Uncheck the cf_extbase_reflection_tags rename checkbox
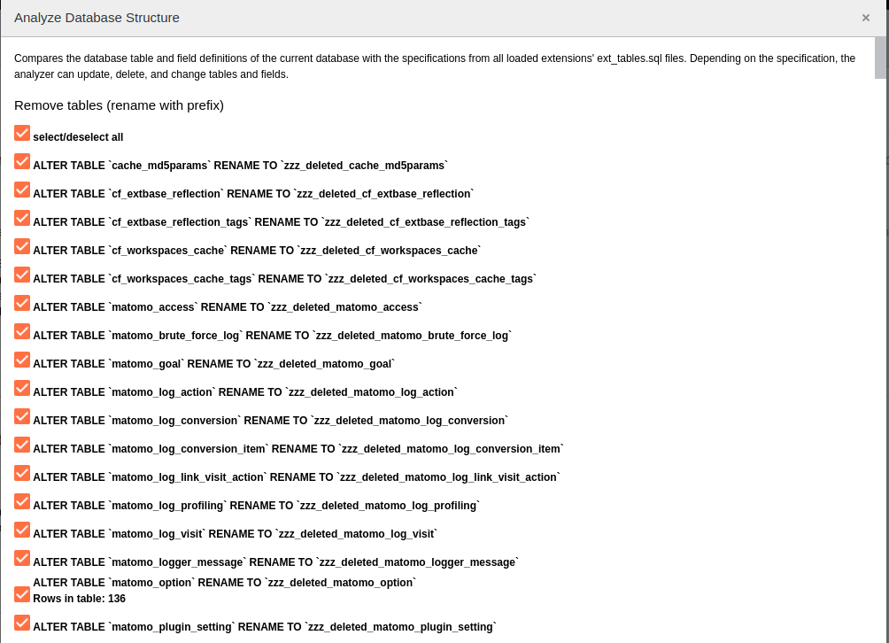889x643 pixels. (22, 218)
